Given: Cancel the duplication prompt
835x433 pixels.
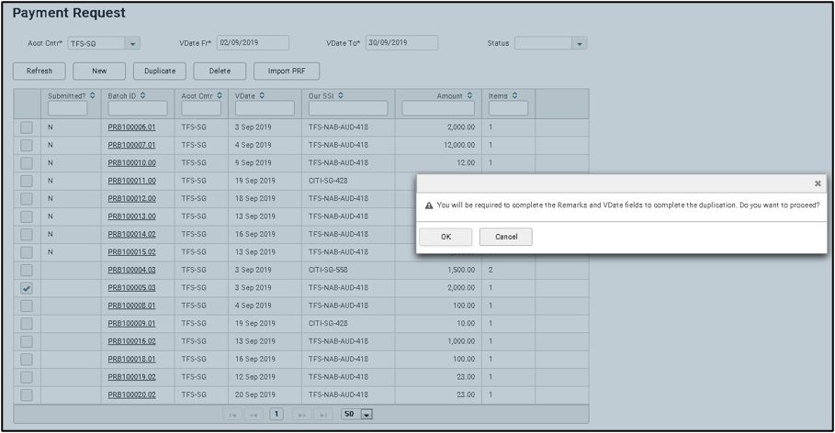Looking at the screenshot, I should point(505,237).
